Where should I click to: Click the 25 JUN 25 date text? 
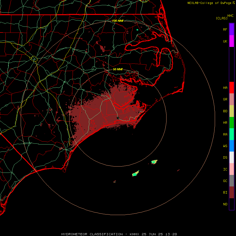[153, 234]
